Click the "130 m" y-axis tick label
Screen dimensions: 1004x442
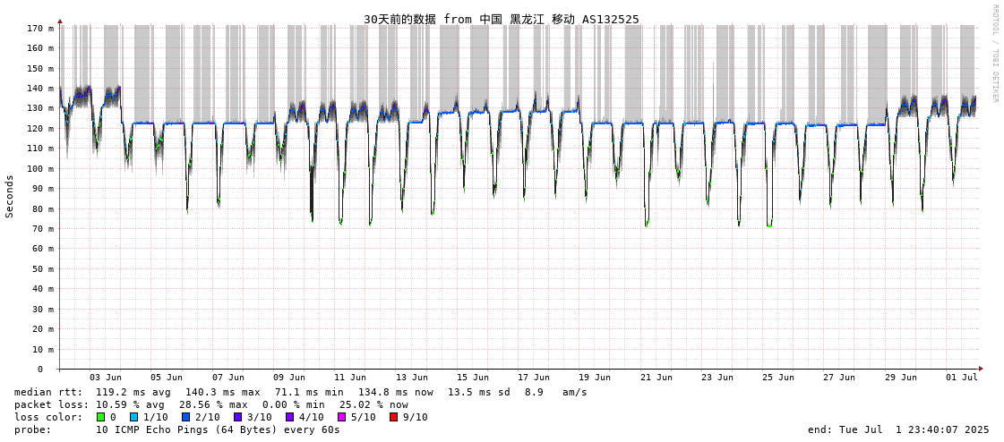(x=39, y=108)
